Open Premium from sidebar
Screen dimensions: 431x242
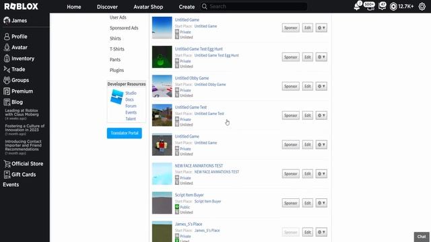coord(18,91)
